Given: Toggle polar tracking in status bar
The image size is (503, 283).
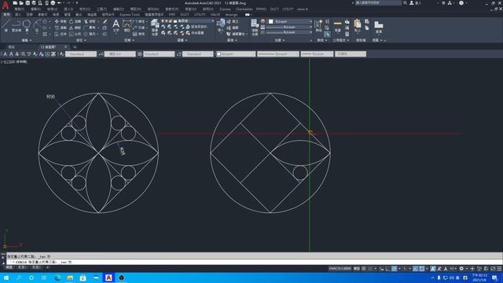Looking at the screenshot, I should [395, 269].
